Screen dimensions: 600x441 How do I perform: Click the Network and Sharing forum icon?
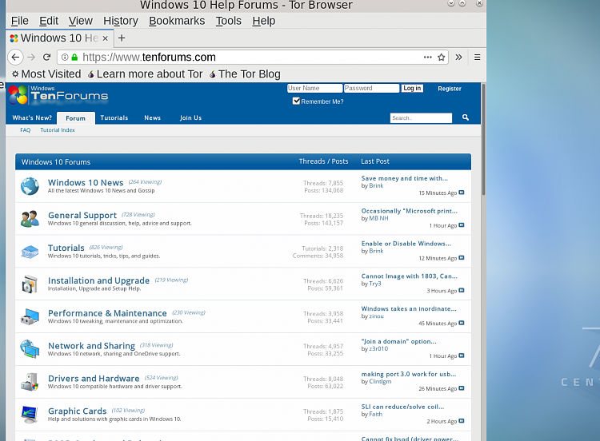coord(30,349)
